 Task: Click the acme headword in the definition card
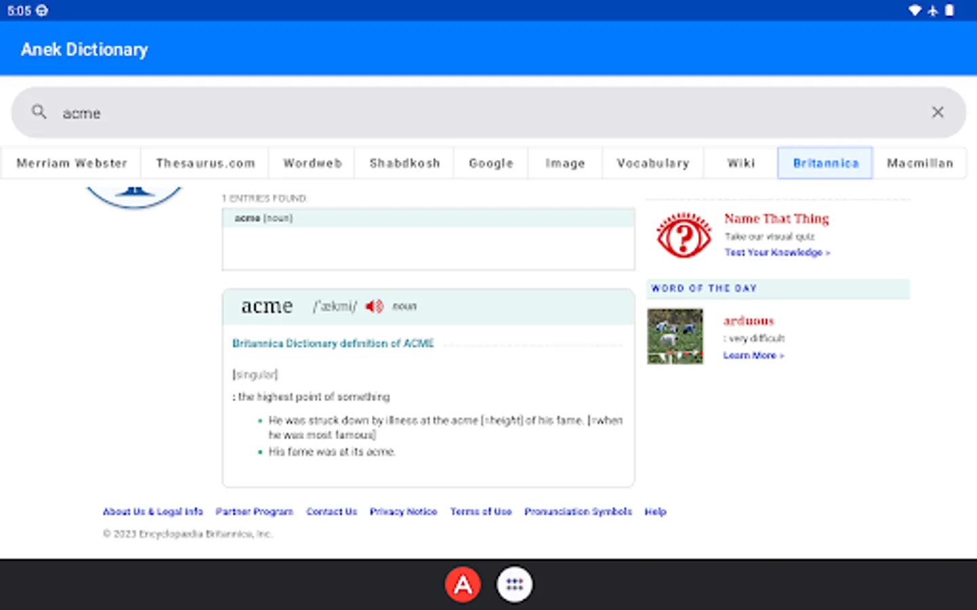(267, 306)
